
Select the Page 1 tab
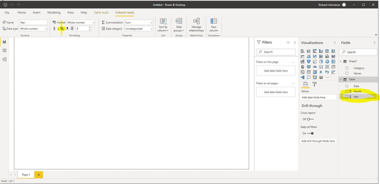[x=26, y=174]
